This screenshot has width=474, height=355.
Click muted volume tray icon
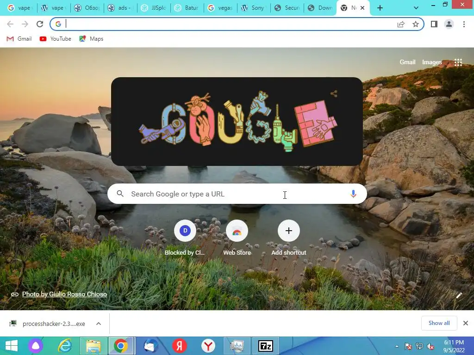point(430,347)
